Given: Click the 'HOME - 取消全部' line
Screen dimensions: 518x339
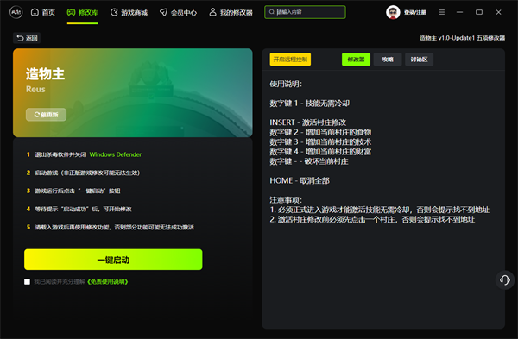Looking at the screenshot, I should coord(300,180).
